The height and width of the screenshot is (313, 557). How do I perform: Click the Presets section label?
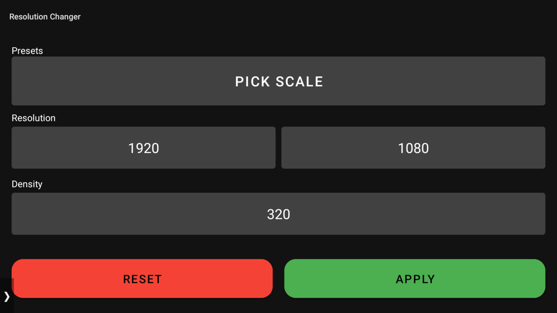[27, 51]
